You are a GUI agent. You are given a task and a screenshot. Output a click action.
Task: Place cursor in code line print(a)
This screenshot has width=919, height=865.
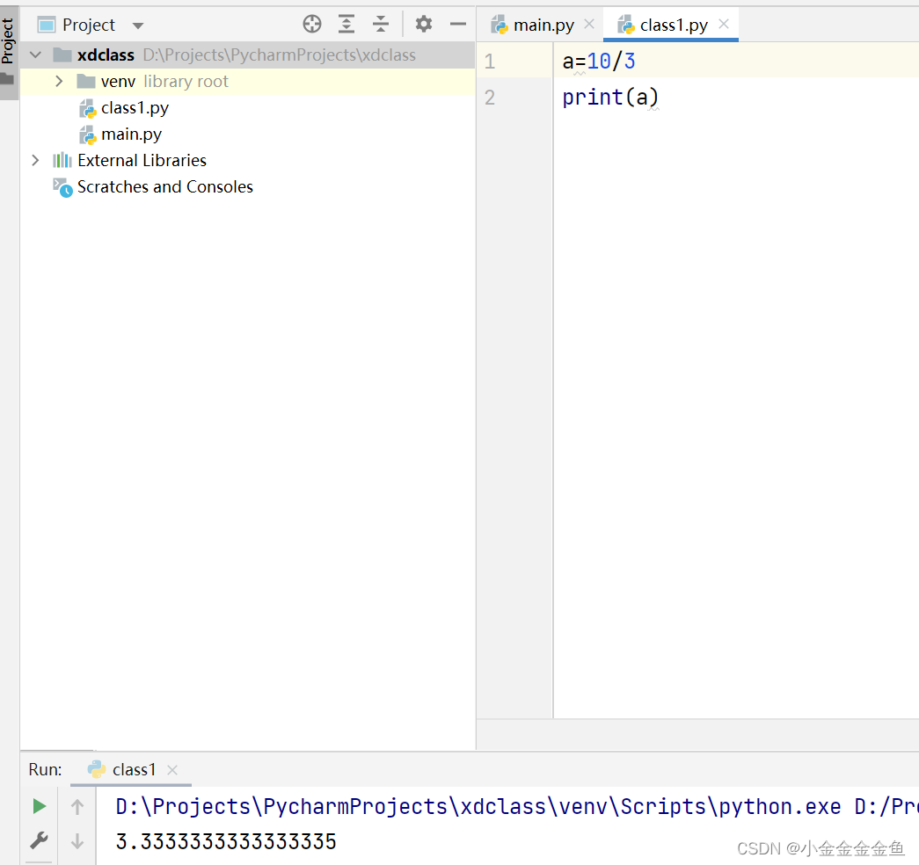pos(610,98)
